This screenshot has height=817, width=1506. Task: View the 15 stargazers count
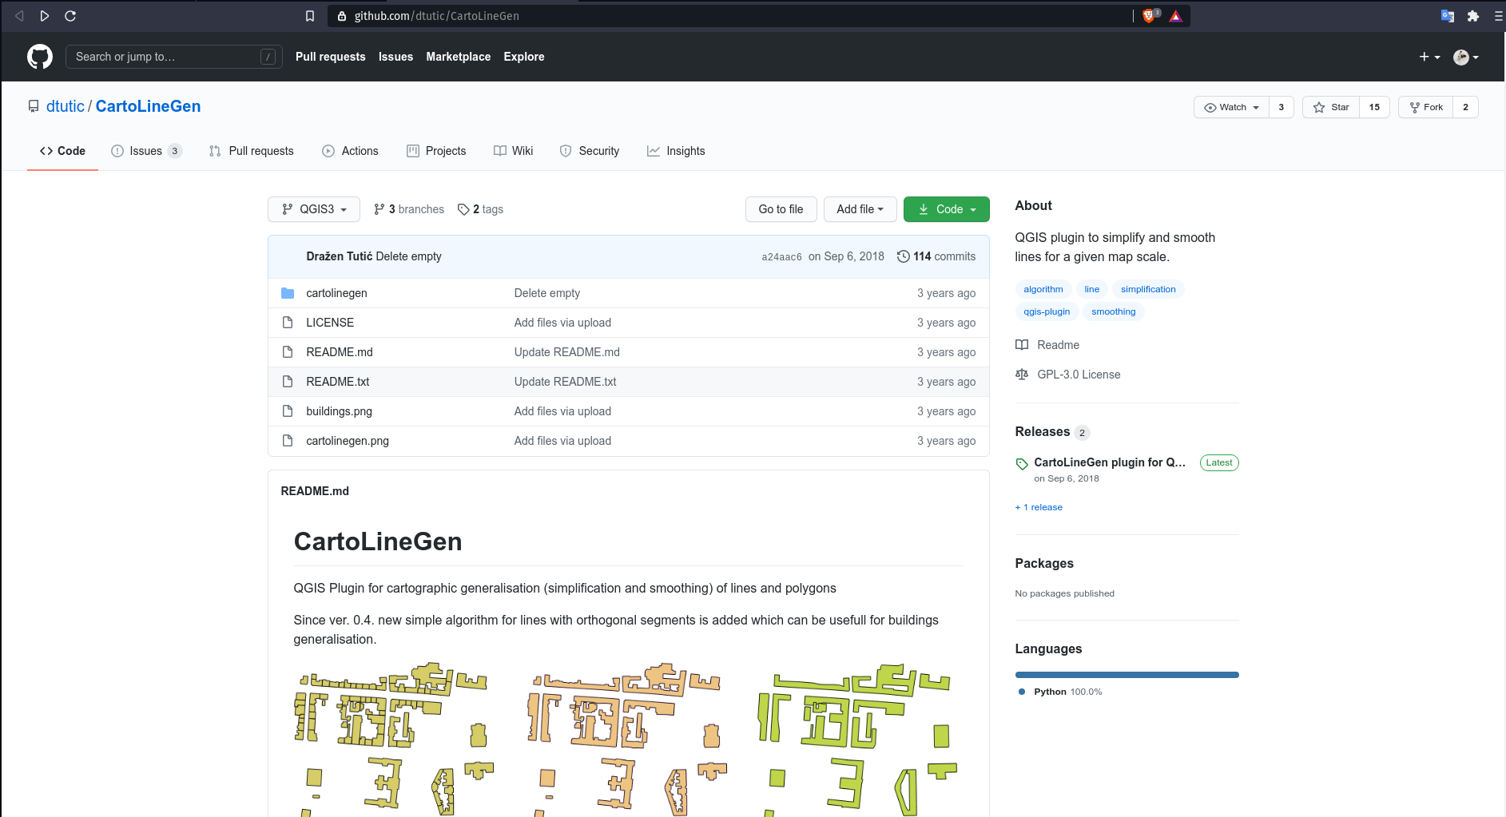[1374, 107]
